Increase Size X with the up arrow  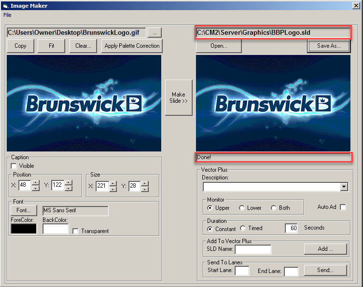[113, 184]
